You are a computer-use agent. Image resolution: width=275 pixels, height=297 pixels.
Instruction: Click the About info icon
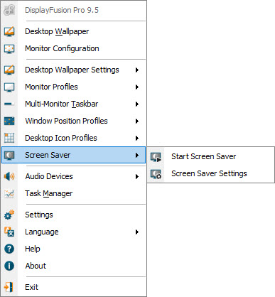[9, 266]
